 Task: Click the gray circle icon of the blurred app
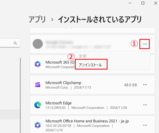(x=38, y=44)
